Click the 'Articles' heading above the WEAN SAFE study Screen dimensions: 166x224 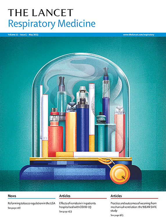tap(116, 196)
